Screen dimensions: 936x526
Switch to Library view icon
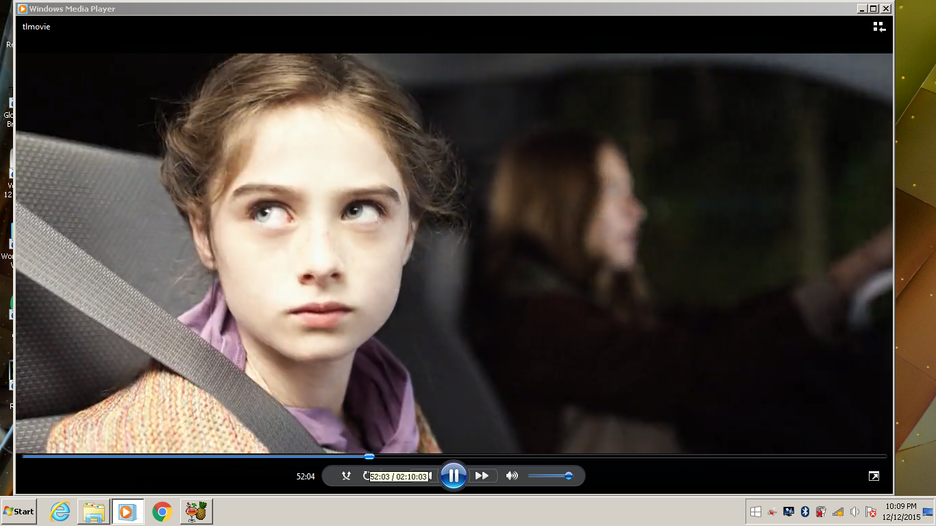click(879, 27)
